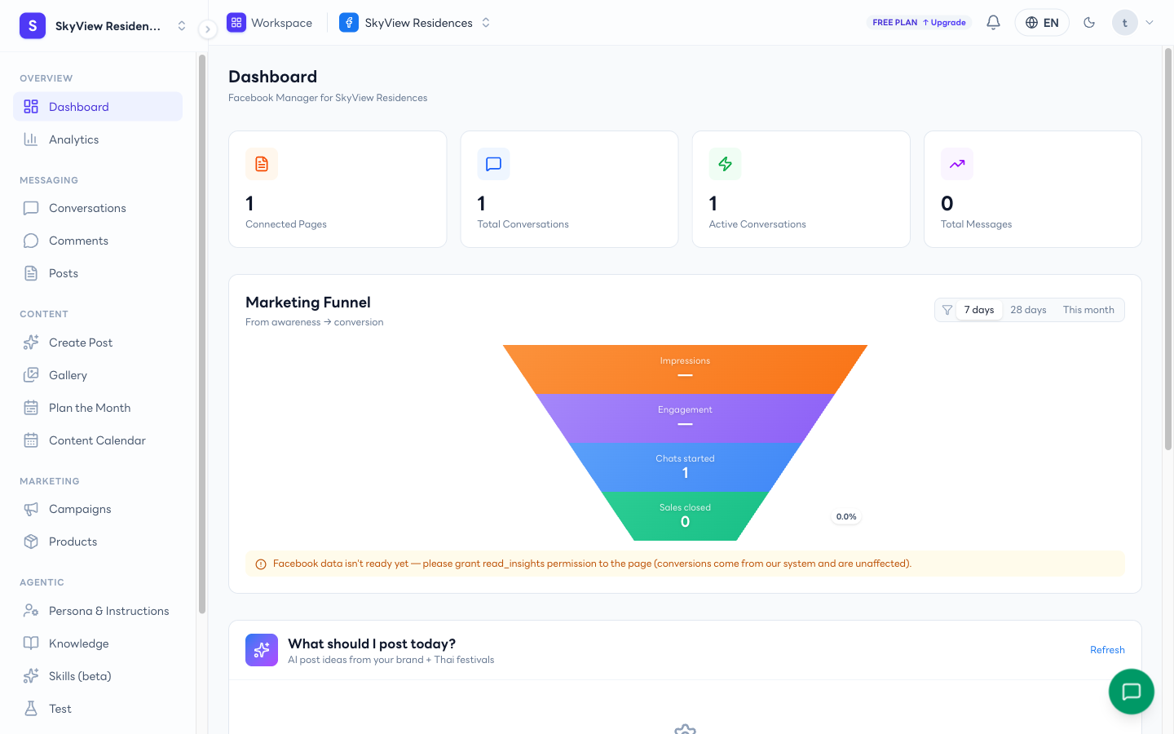This screenshot has width=1174, height=734.
Task: Click the user avatar labeled t
Action: click(1125, 23)
